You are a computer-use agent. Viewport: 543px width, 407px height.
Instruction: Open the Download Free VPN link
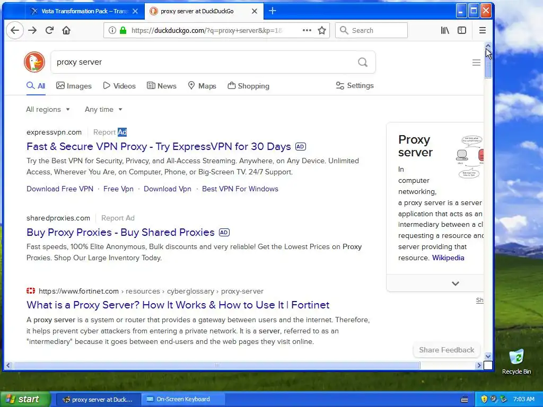[60, 189]
